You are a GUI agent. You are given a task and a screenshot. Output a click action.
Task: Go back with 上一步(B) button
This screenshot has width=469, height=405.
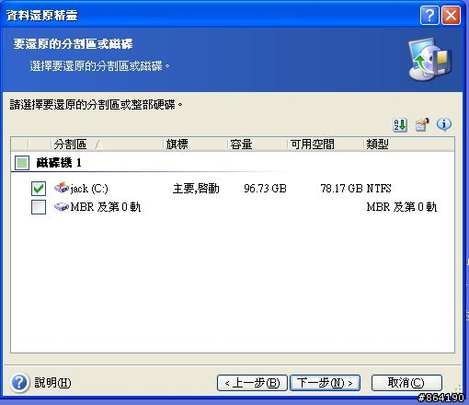(x=252, y=383)
